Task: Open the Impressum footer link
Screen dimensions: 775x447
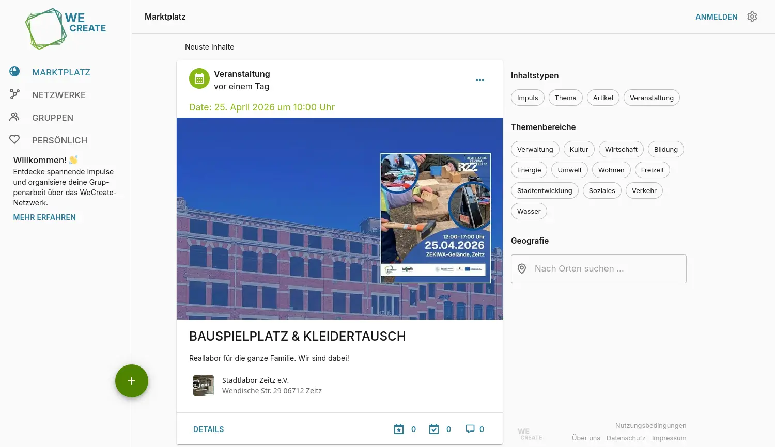Action: [669, 438]
